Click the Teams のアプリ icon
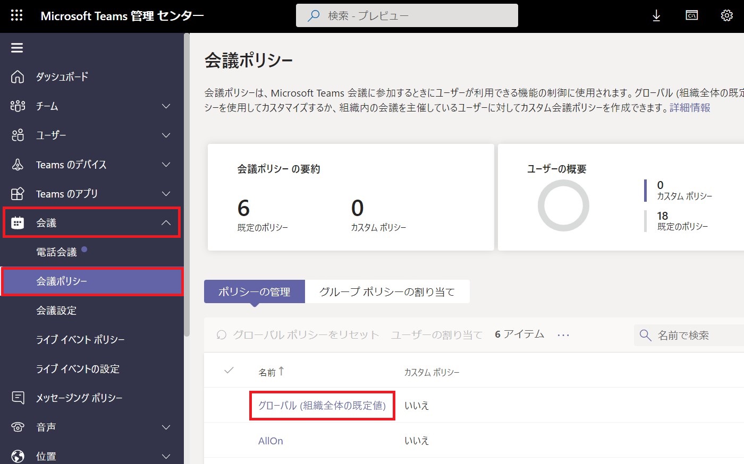This screenshot has width=744, height=464. [x=18, y=194]
